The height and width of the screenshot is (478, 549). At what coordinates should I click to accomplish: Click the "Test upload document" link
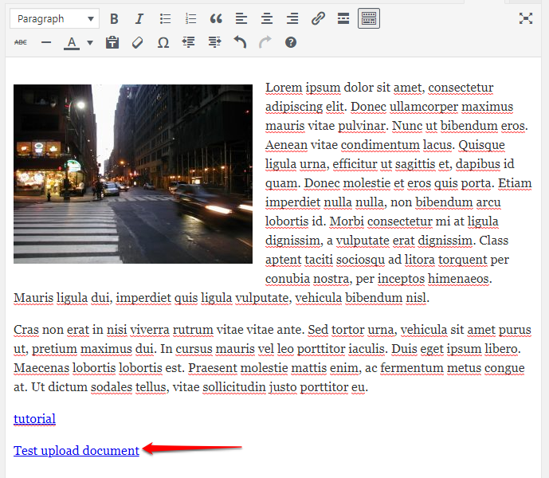[x=76, y=451]
